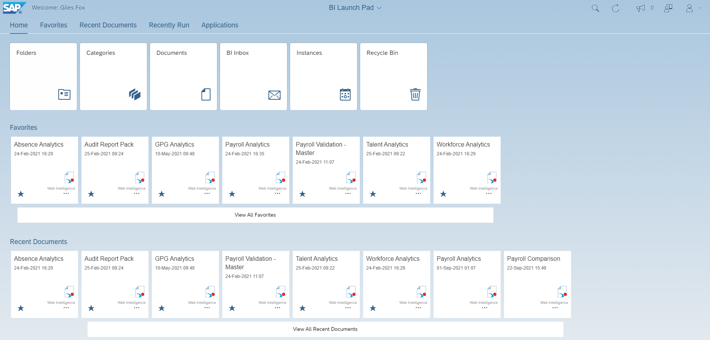Screen dimensions: 710x340
Task: Toggle star on Workforce Analytics in Favorites
Action: [x=444, y=194]
